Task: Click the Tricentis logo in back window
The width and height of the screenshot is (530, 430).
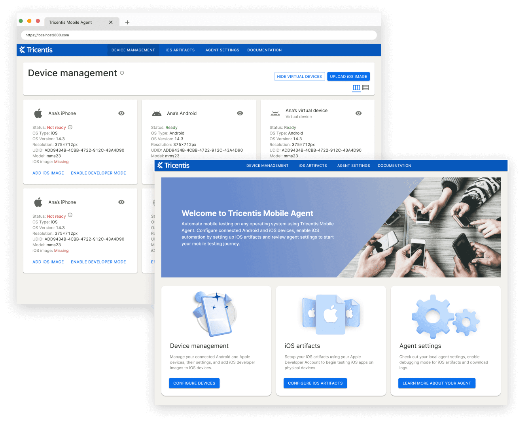Action: point(36,50)
